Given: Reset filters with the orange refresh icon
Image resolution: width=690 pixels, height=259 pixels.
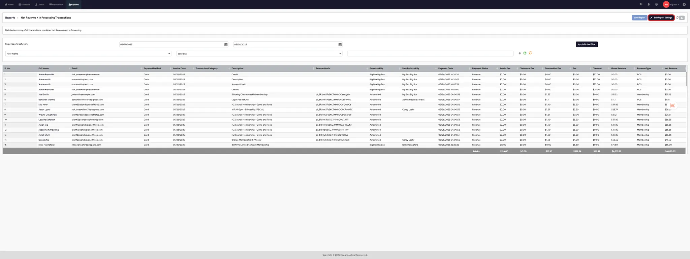Looking at the screenshot, I should (x=530, y=53).
